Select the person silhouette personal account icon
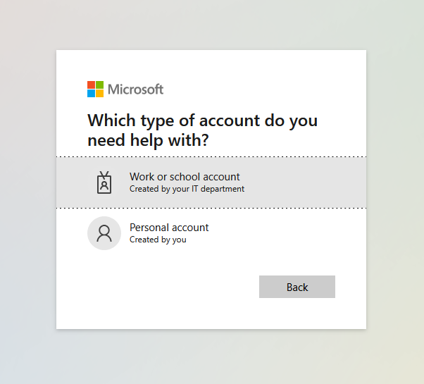 [104, 233]
